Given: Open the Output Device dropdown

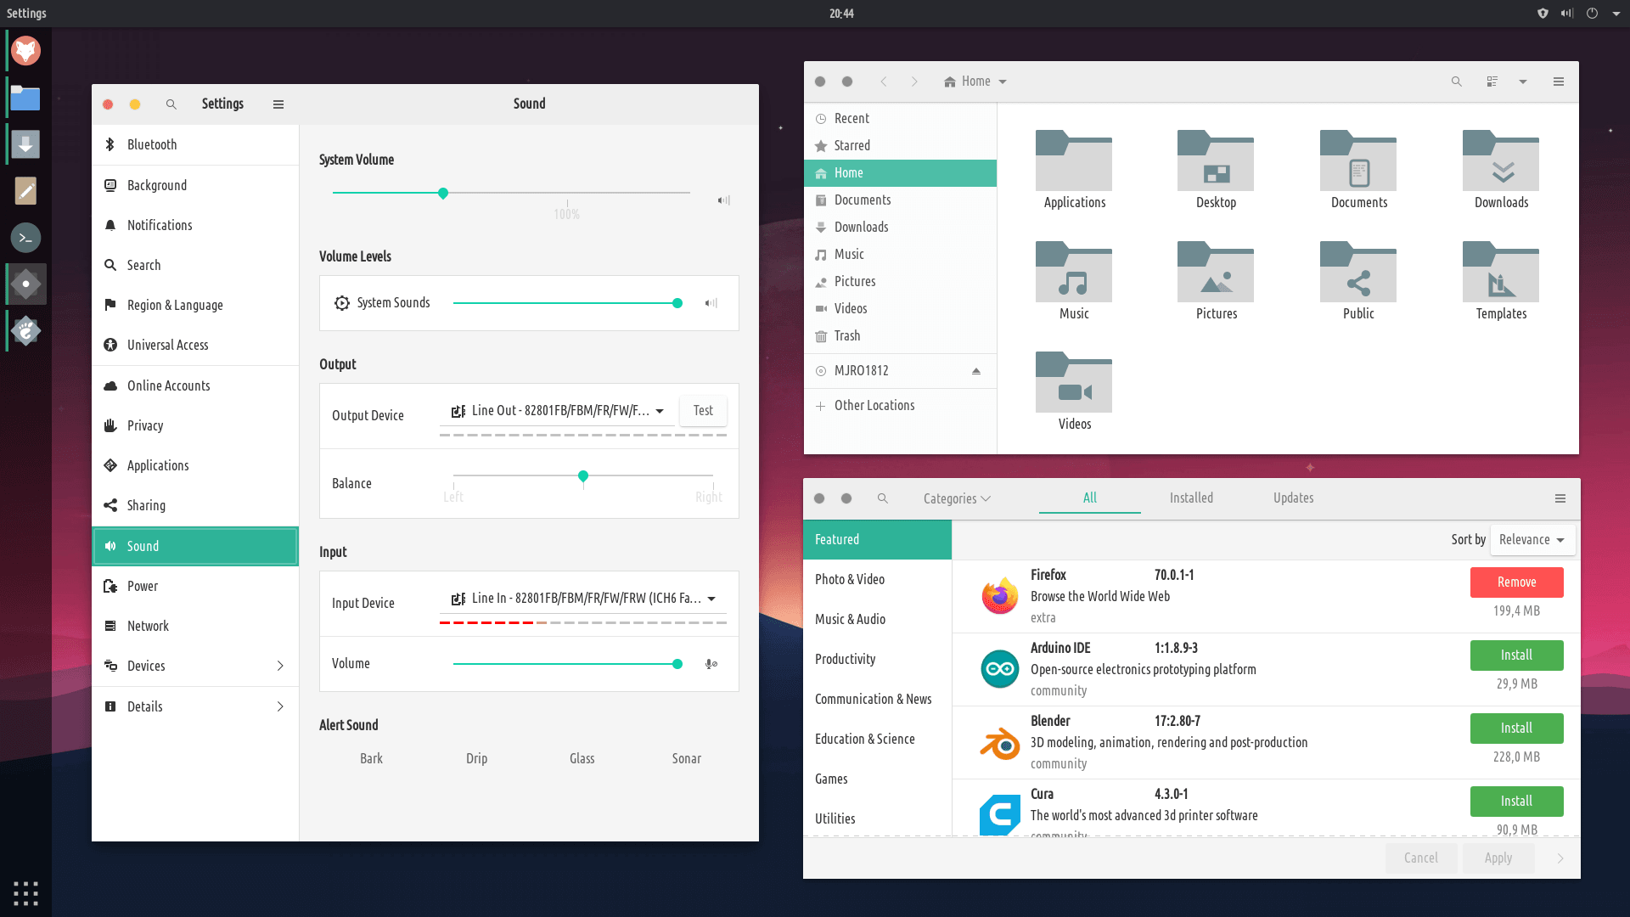Looking at the screenshot, I should click(x=558, y=411).
